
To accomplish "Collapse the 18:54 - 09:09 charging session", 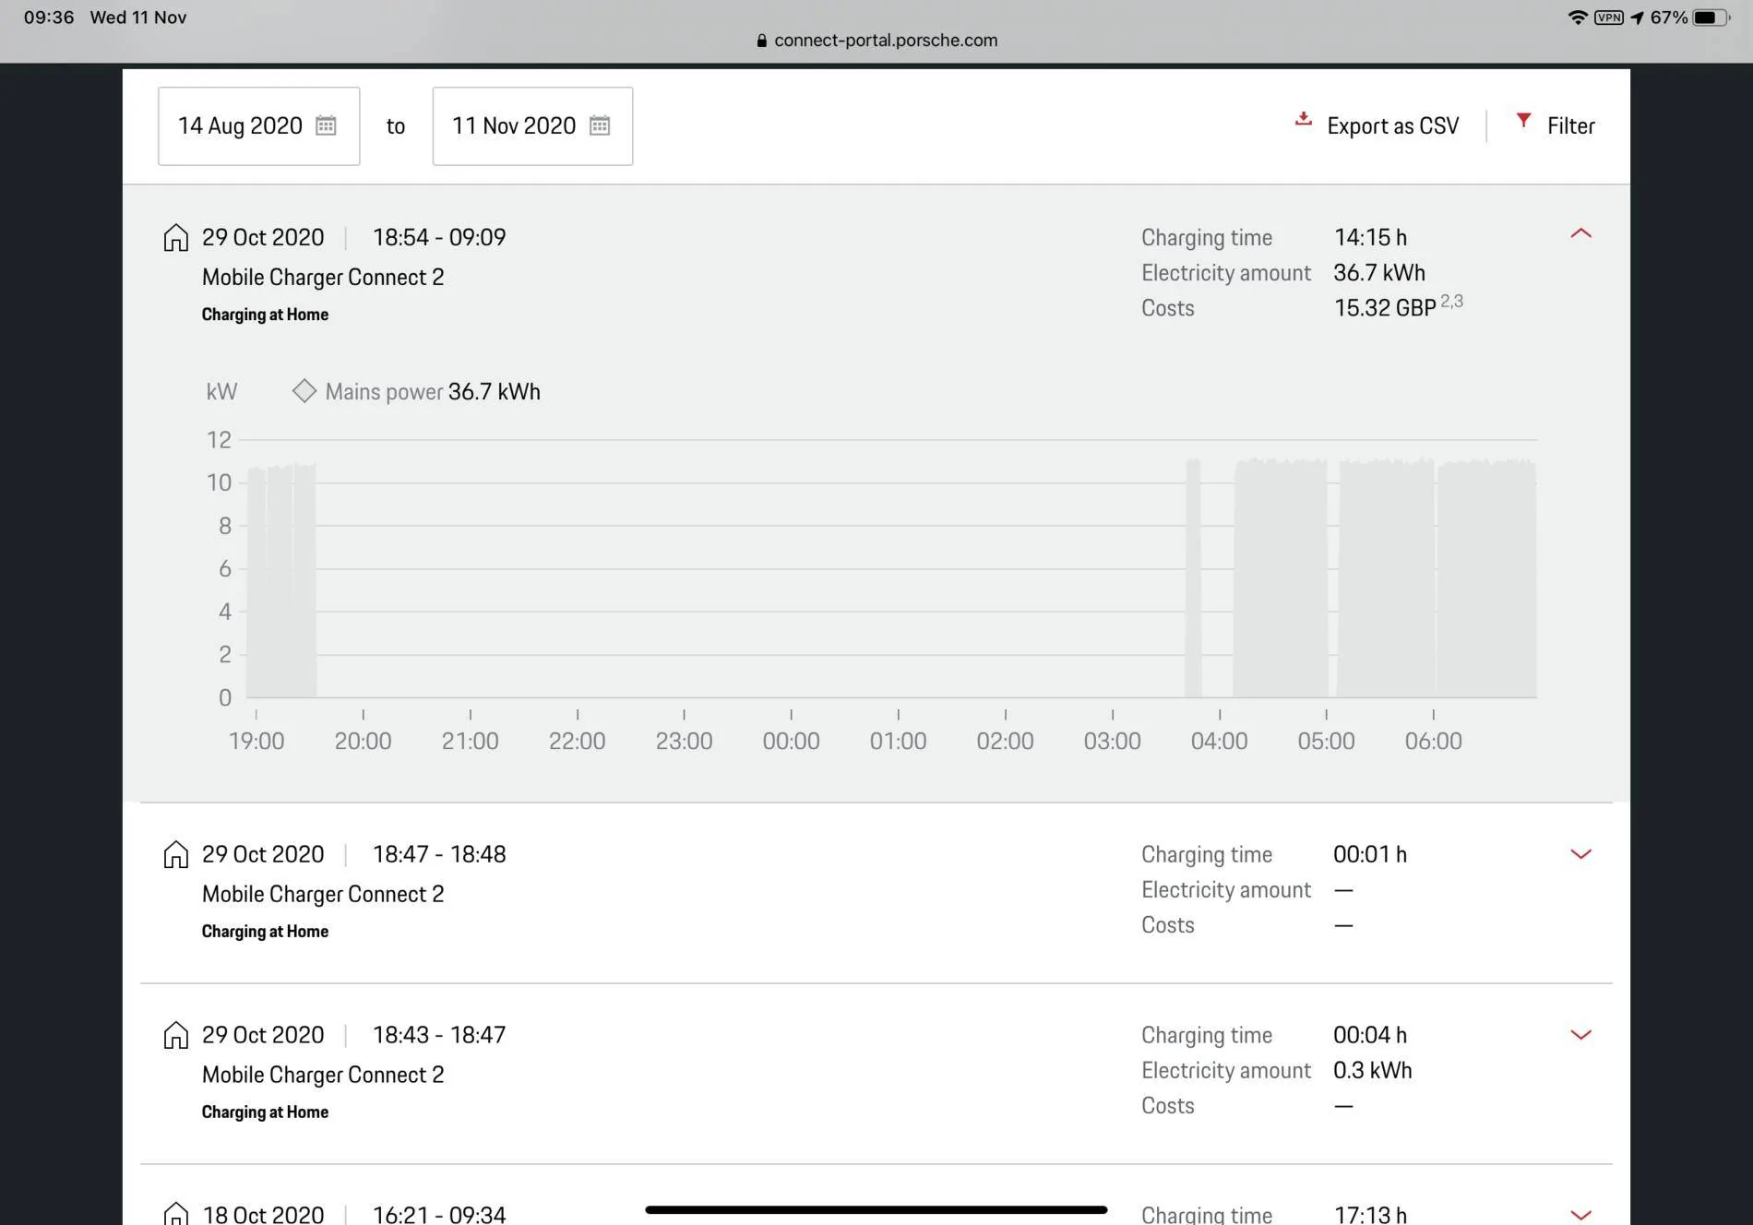I will click(x=1580, y=233).
